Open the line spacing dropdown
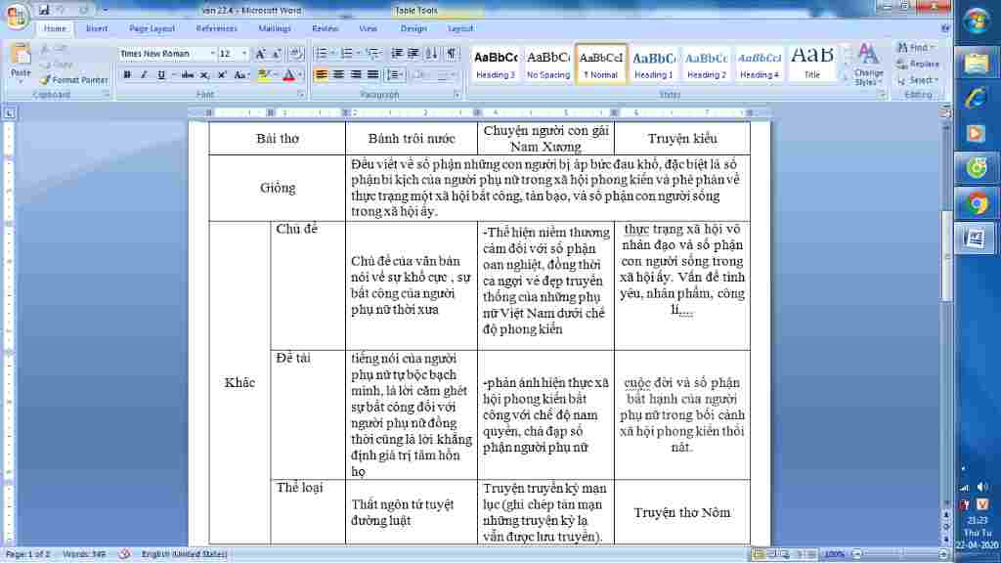 click(x=395, y=73)
